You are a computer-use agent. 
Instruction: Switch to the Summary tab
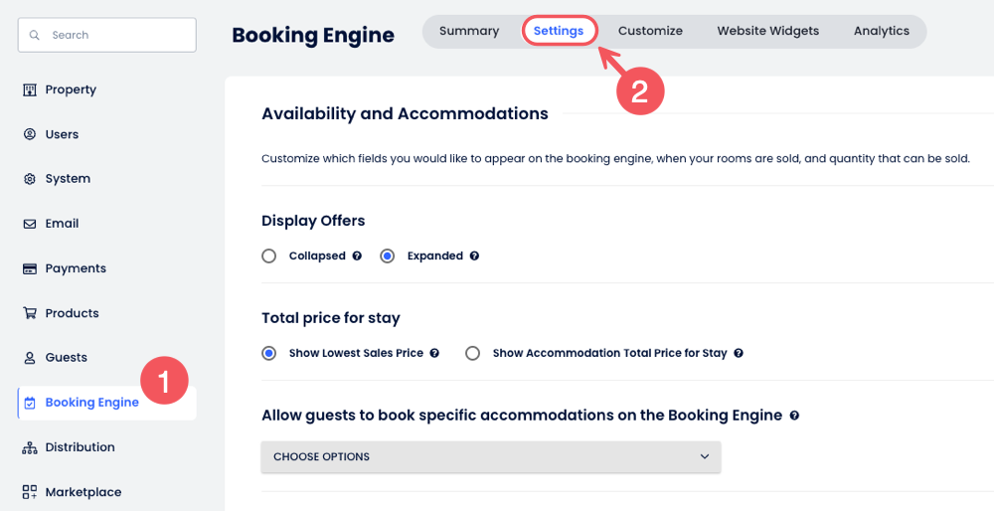point(469,31)
